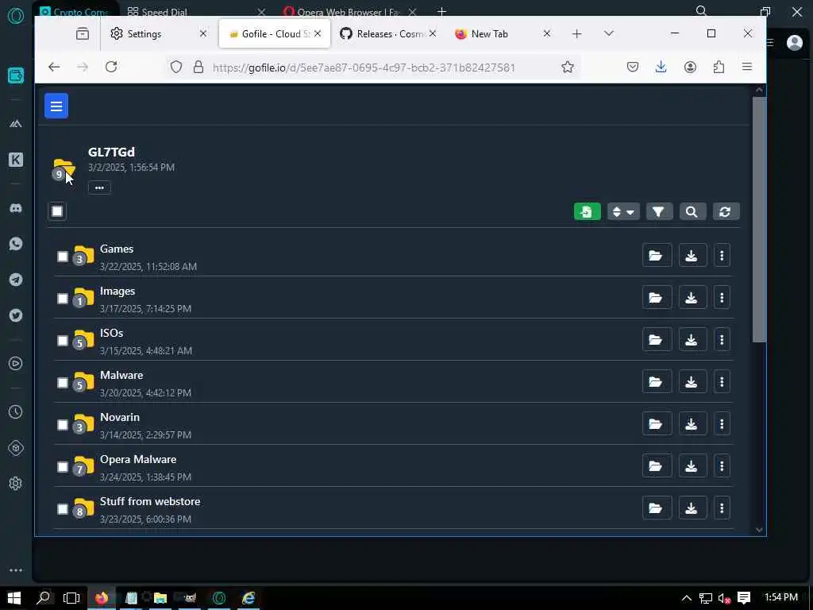Download the Stuff from webstore folder

(x=692, y=508)
